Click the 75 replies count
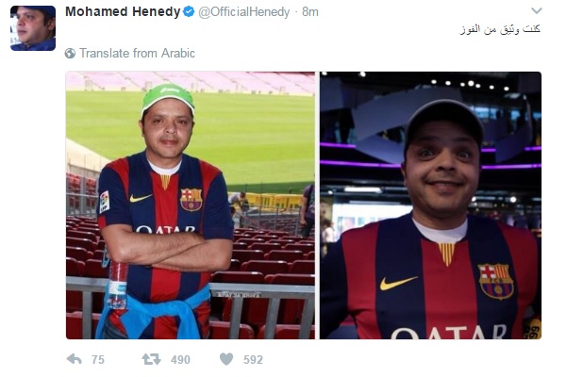 pyautogui.click(x=98, y=360)
